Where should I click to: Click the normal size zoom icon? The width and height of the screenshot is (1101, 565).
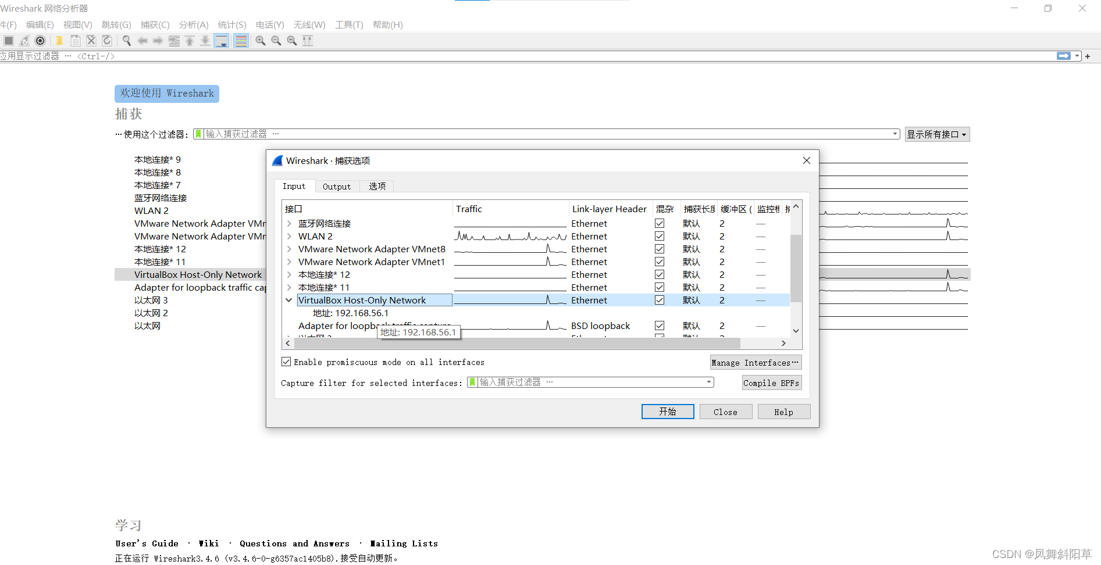(x=292, y=41)
